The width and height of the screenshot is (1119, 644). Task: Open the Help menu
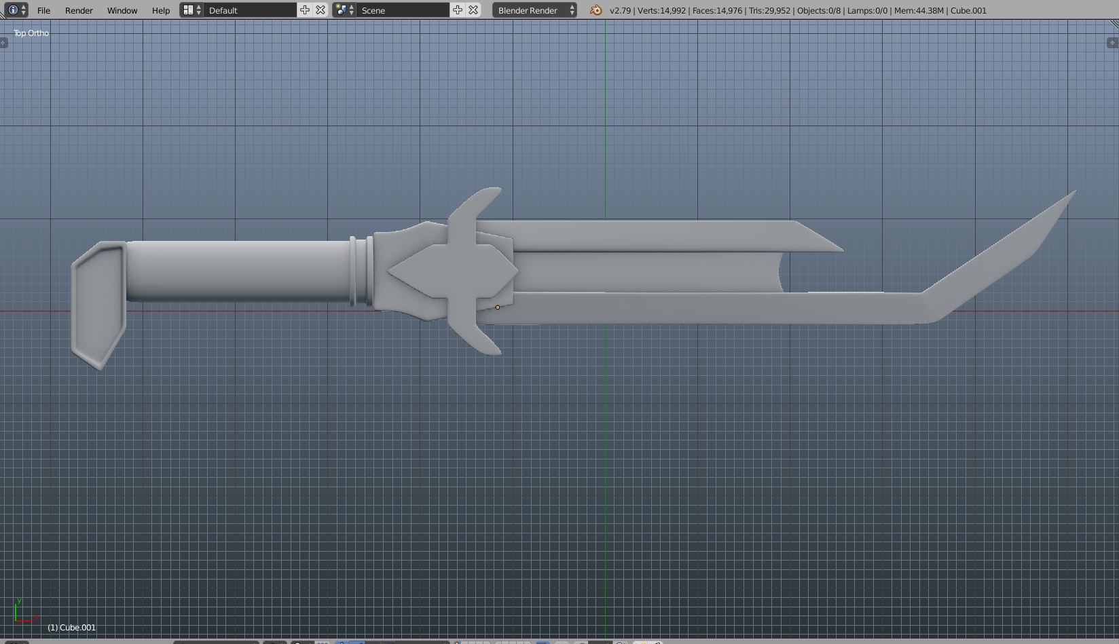(161, 10)
